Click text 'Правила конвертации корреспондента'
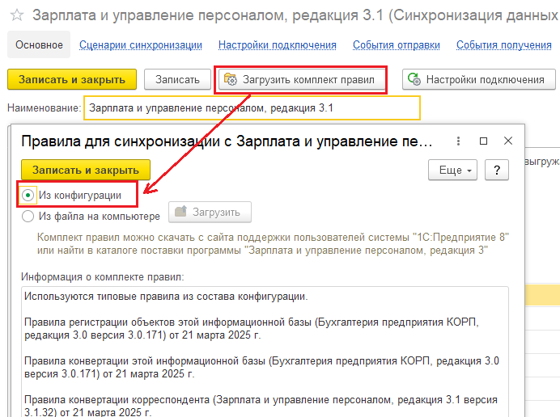Image resolution: width=560 pixels, height=417 pixels. [117, 399]
